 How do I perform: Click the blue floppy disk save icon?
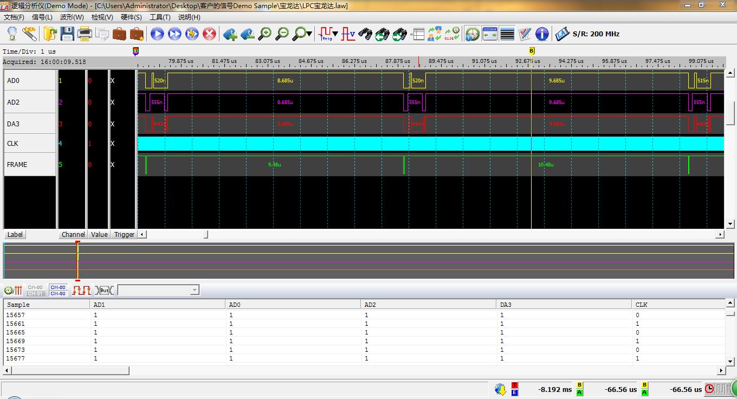coord(67,34)
